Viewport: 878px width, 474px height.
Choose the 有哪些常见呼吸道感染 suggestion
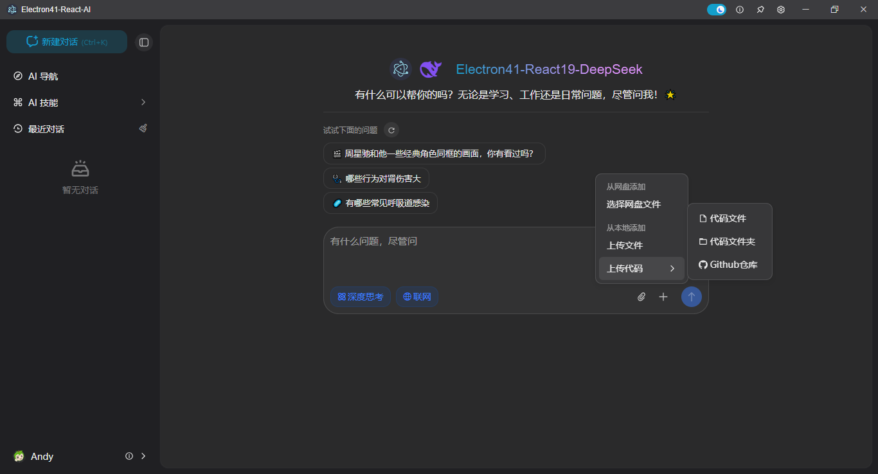(x=381, y=203)
